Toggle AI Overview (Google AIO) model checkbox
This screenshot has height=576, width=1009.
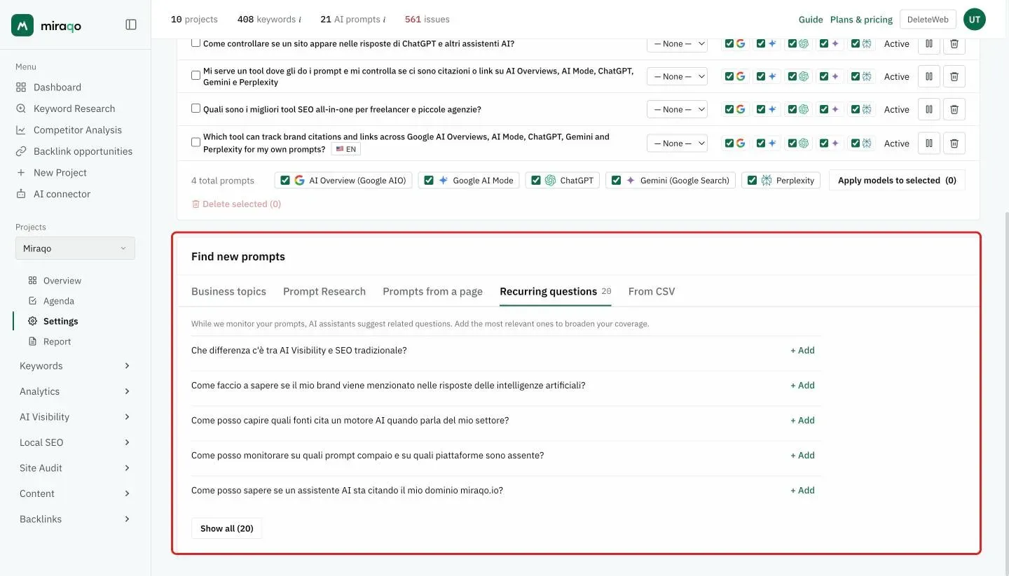285,181
